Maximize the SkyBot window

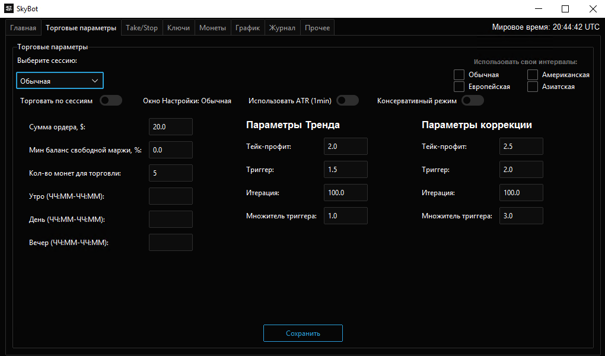[x=565, y=8]
